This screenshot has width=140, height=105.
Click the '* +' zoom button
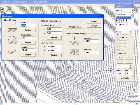coord(120,58)
